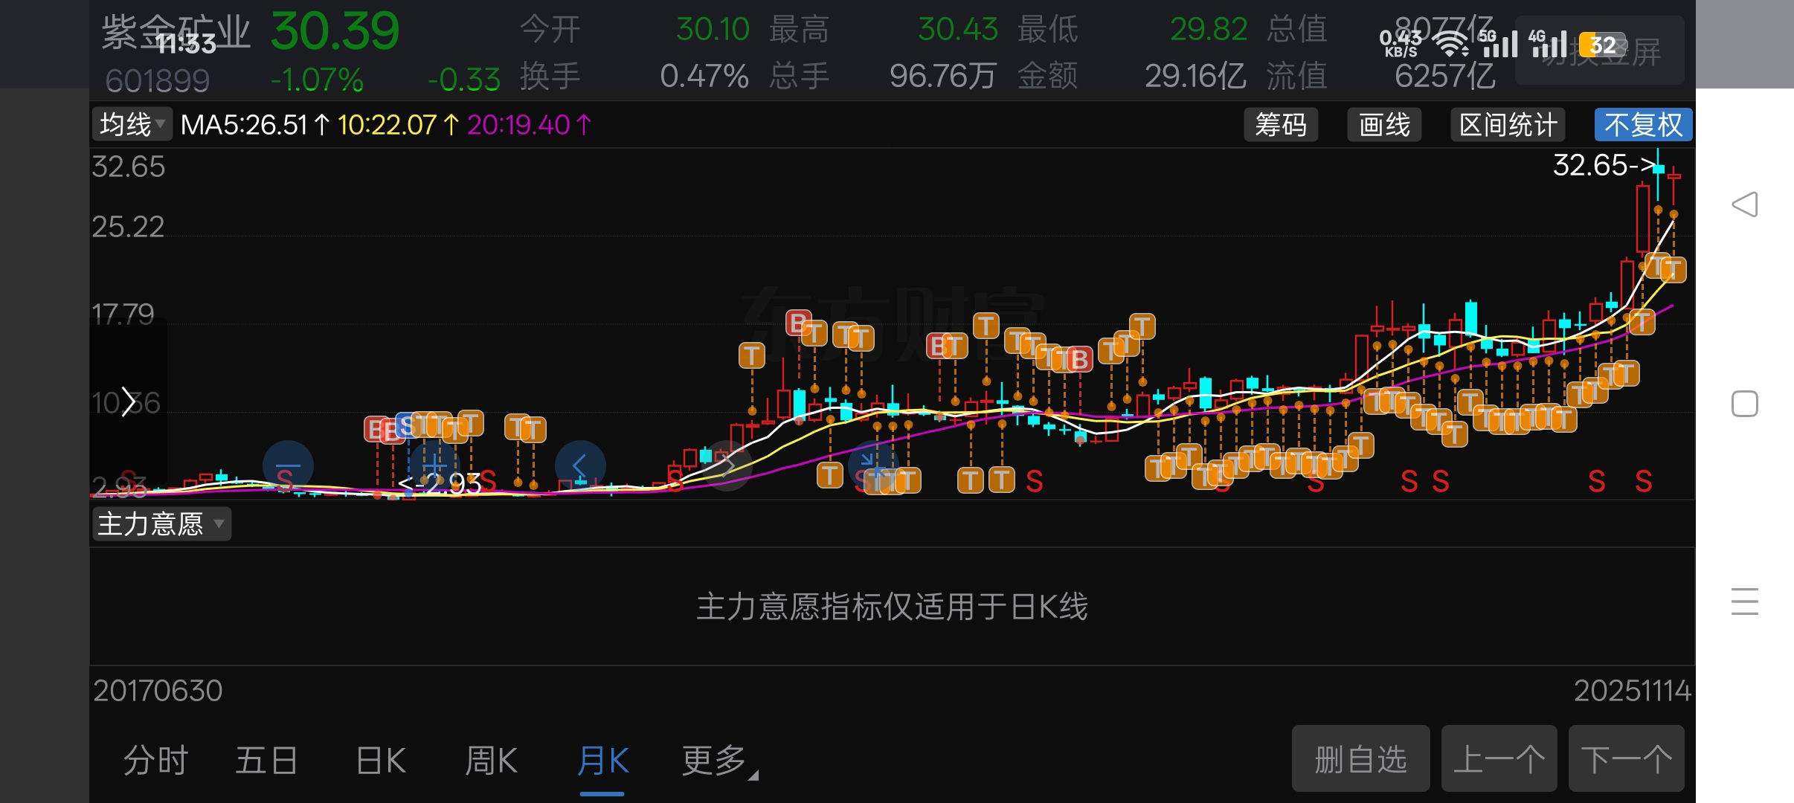The image size is (1794, 803).
Task: Switch to the 分时 tab
Action: click(x=155, y=761)
